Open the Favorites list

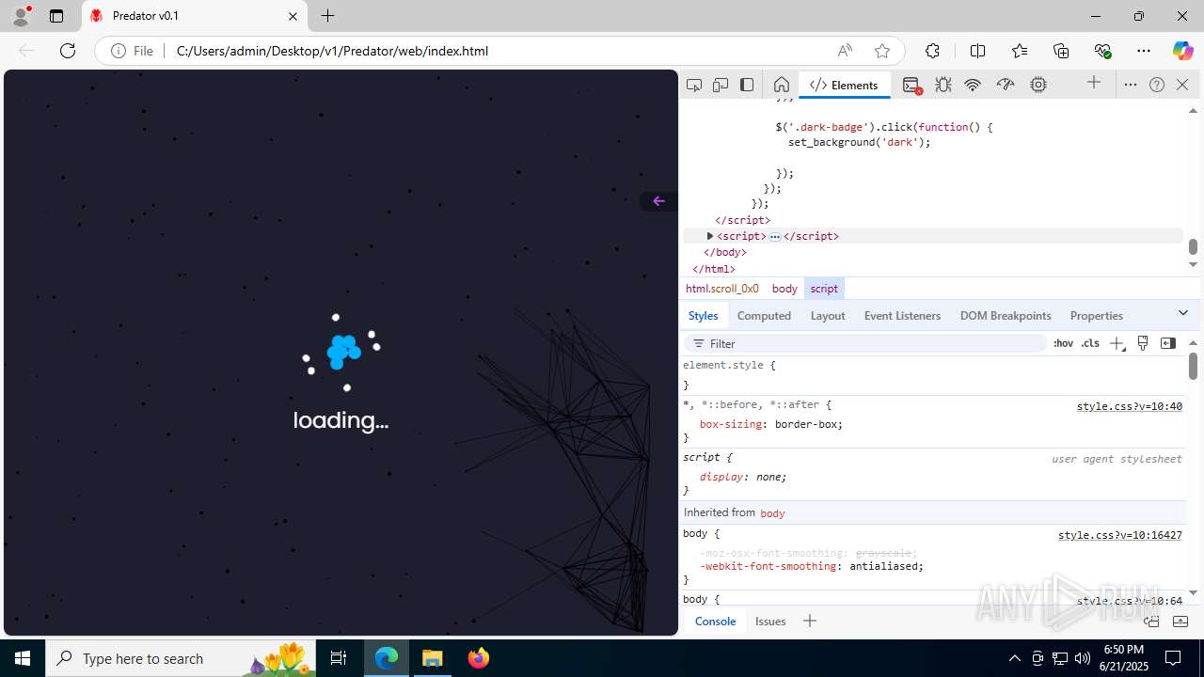[1020, 51]
